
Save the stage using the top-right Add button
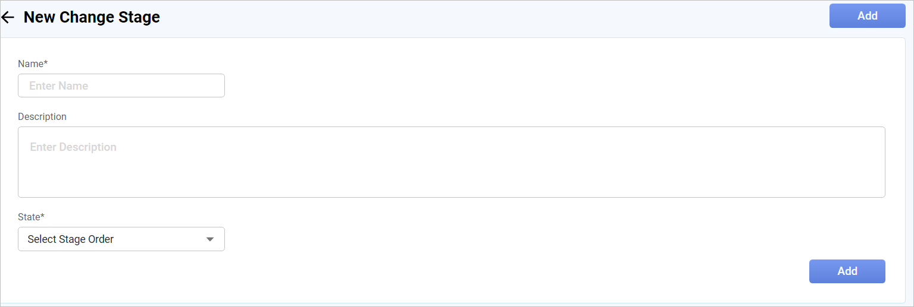[867, 16]
